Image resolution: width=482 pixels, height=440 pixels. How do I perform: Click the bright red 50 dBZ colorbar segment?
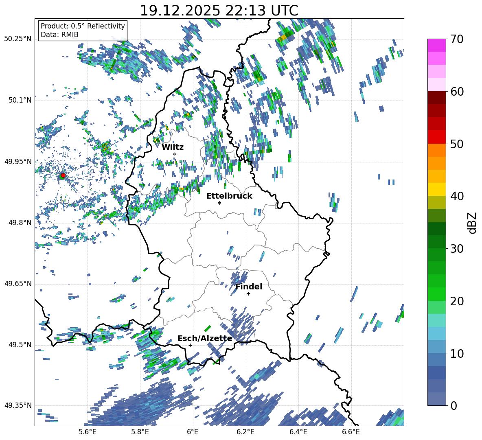[436, 137]
